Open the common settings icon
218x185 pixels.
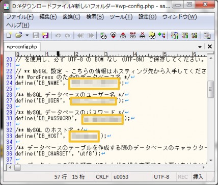[194, 35]
